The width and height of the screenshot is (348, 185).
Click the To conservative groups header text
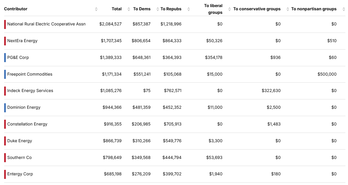(x=257, y=9)
